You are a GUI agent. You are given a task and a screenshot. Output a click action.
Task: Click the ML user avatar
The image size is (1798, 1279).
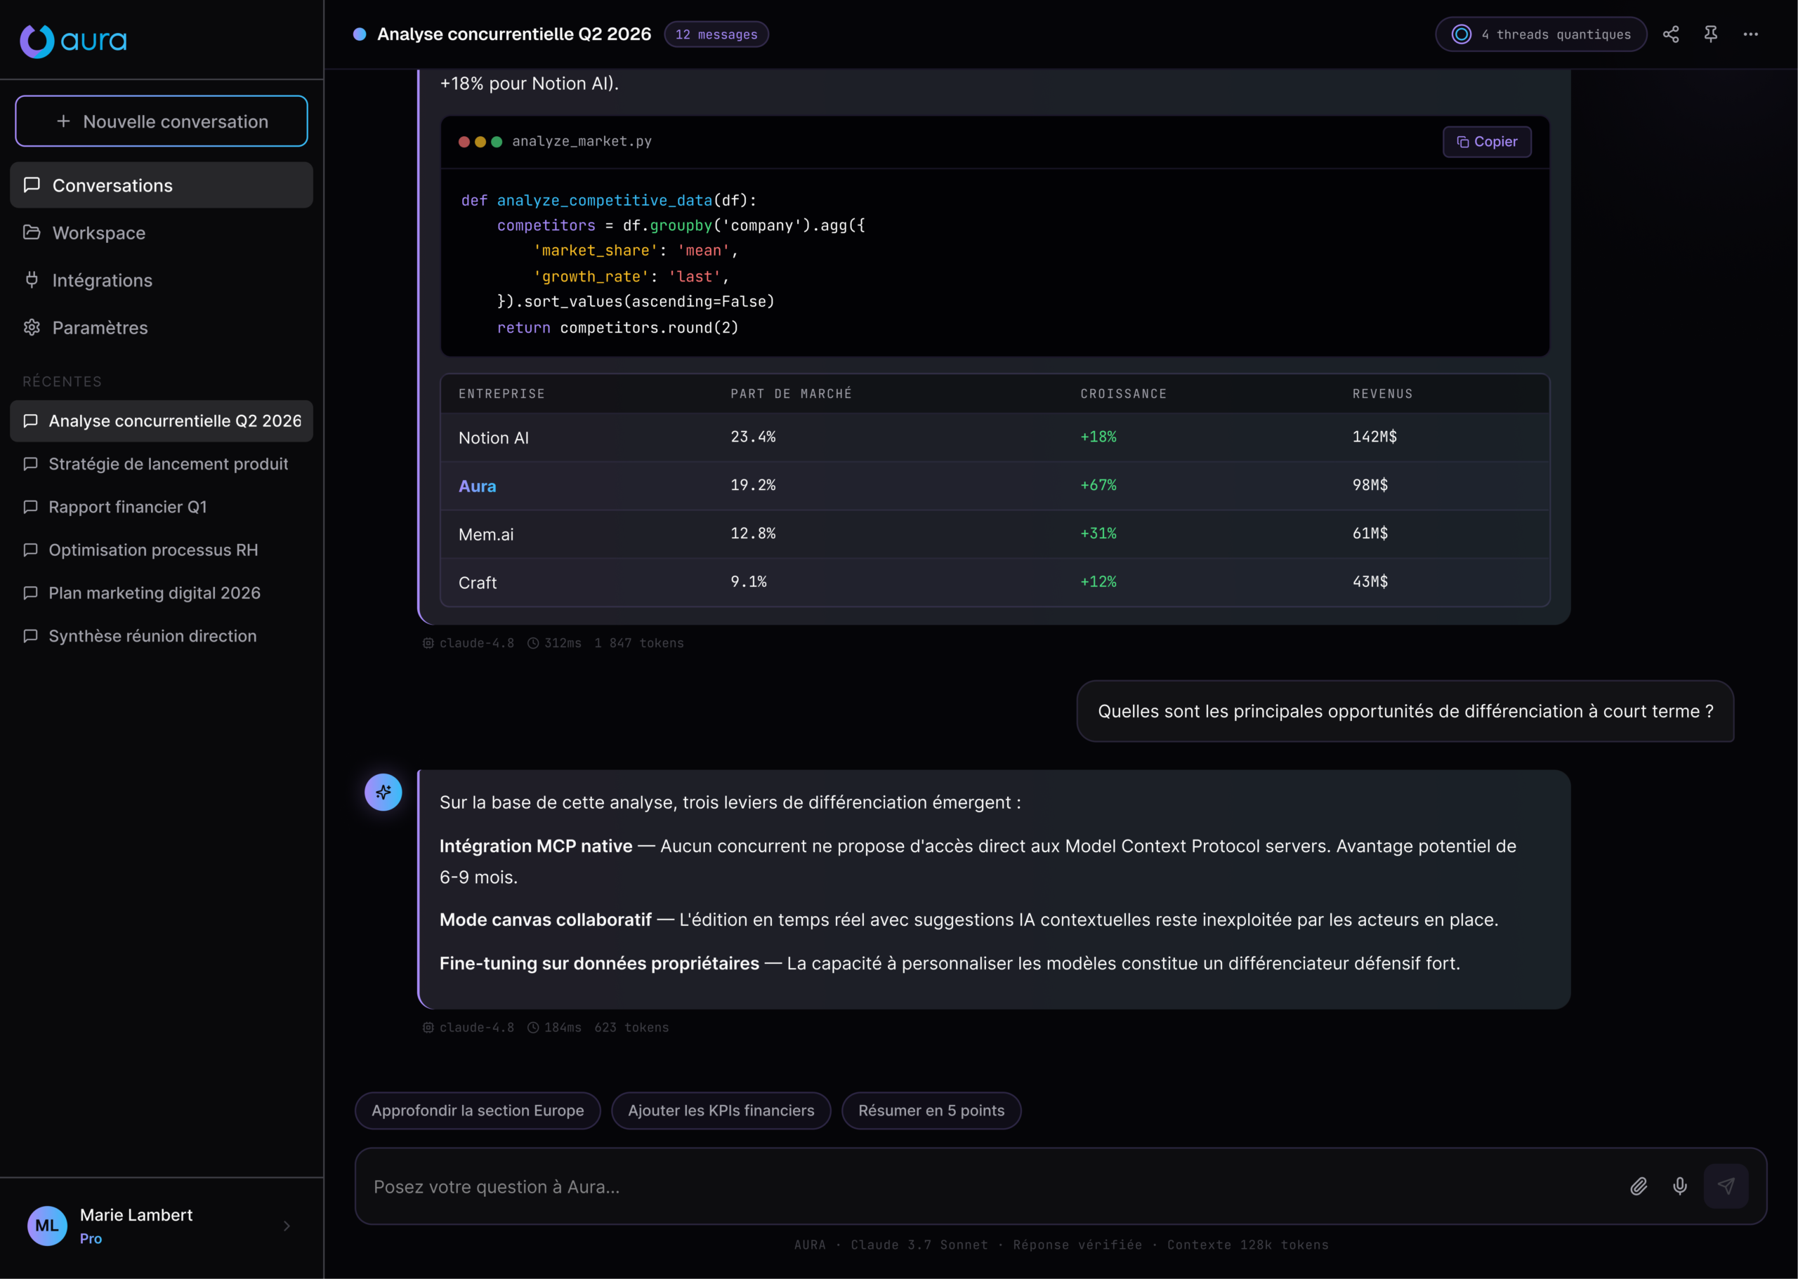[47, 1226]
